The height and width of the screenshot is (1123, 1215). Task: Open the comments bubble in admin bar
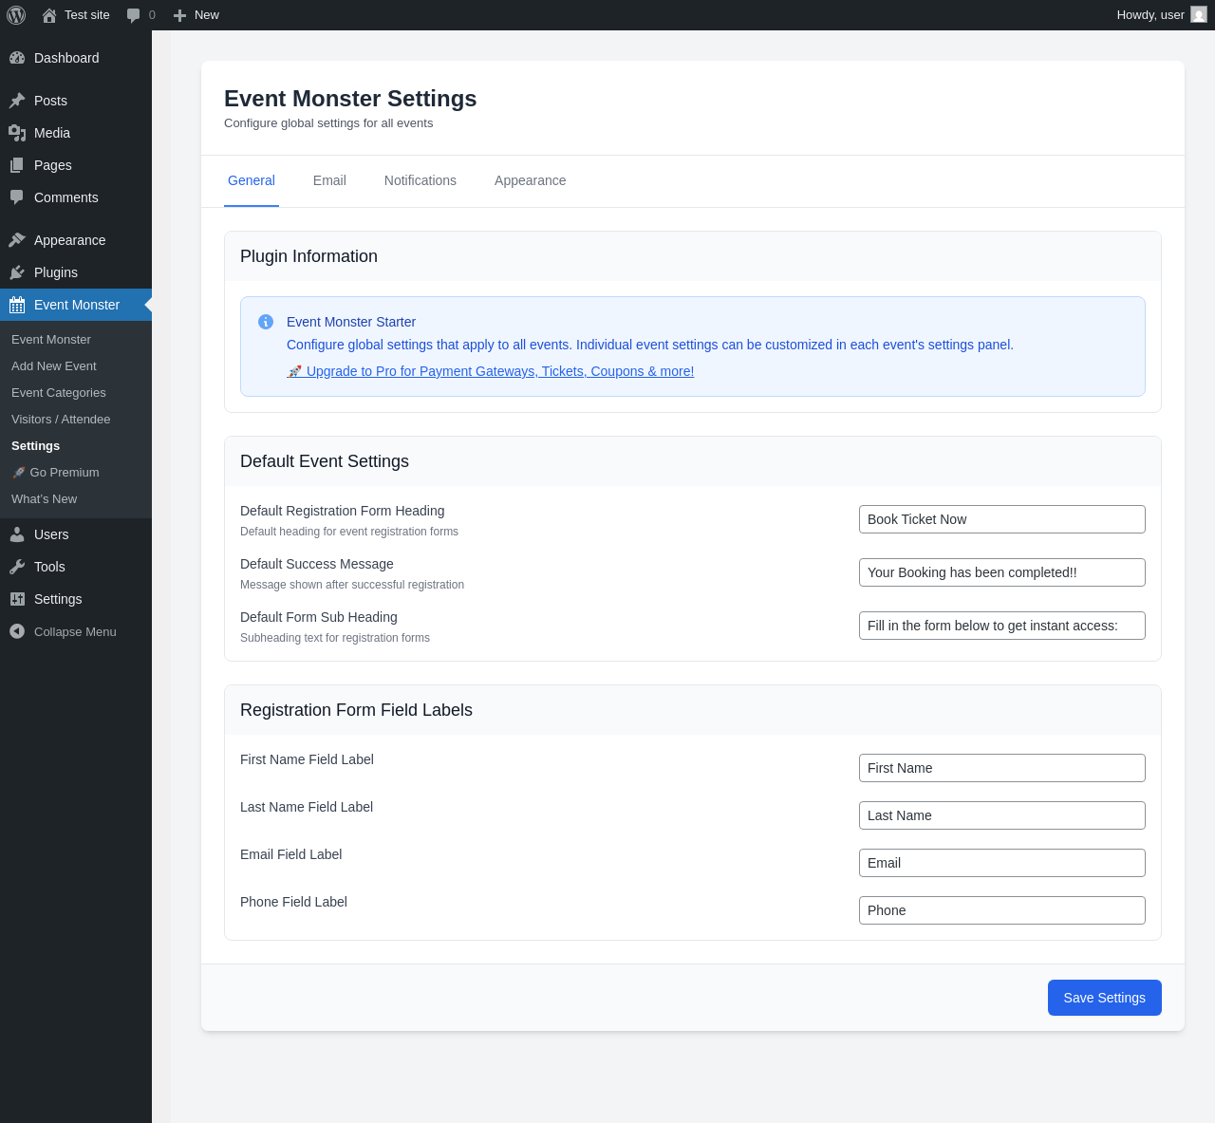click(x=134, y=15)
